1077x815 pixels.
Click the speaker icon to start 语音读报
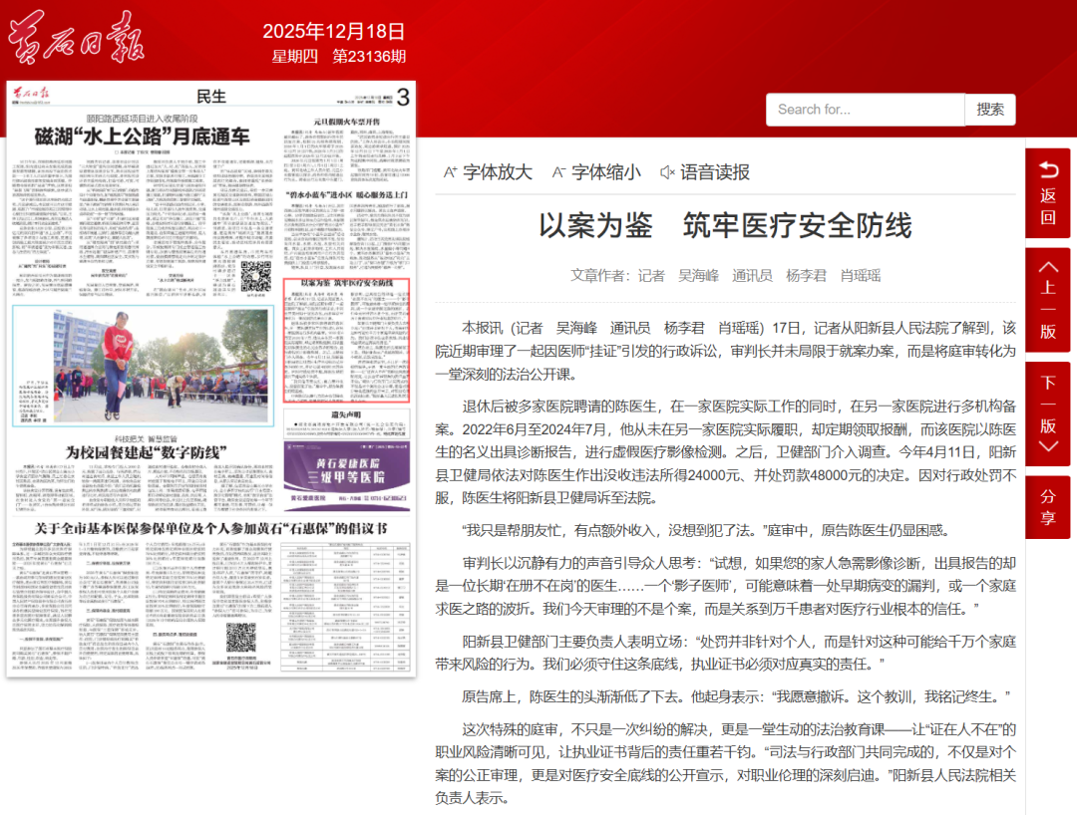(666, 170)
